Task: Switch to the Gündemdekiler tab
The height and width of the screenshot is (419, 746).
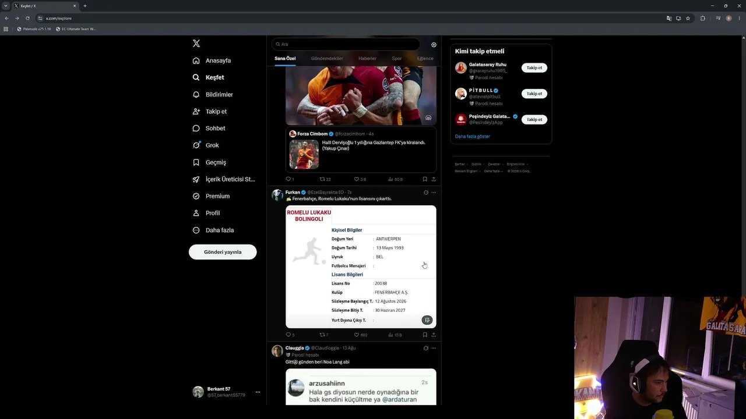Action: 327,59
